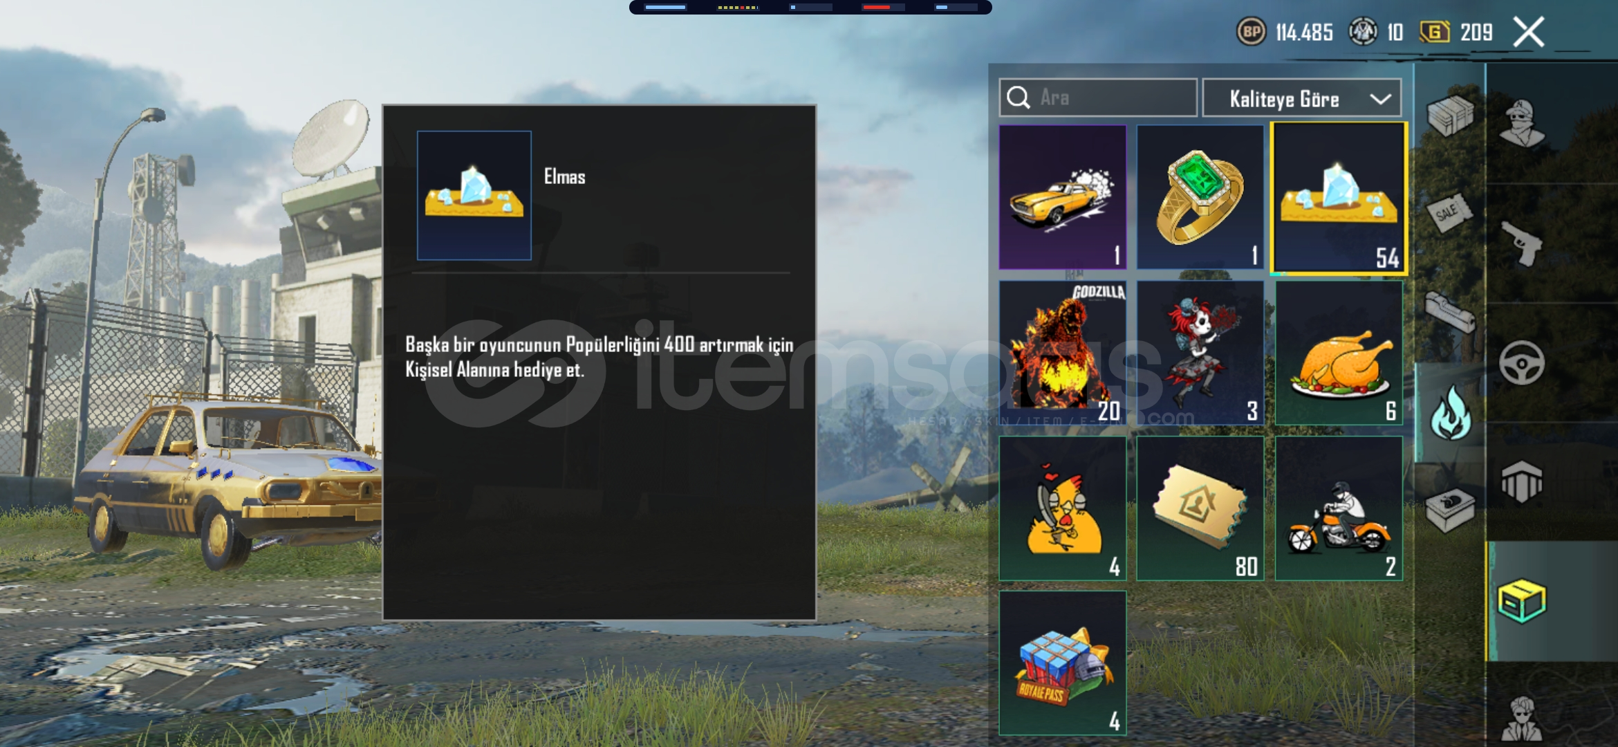Open the parachute category tab
Viewport: 1618px width, 747px height.
pos(1523,482)
